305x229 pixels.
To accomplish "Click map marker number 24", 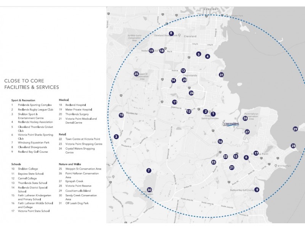I will point(191,93).
